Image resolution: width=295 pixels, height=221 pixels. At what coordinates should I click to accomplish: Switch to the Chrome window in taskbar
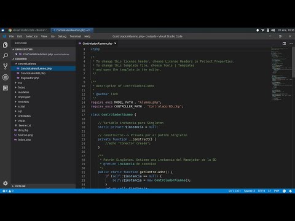point(29,30)
